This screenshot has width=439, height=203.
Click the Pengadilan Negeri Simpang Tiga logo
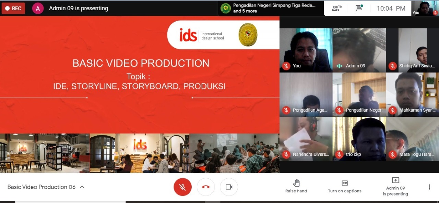point(226,8)
